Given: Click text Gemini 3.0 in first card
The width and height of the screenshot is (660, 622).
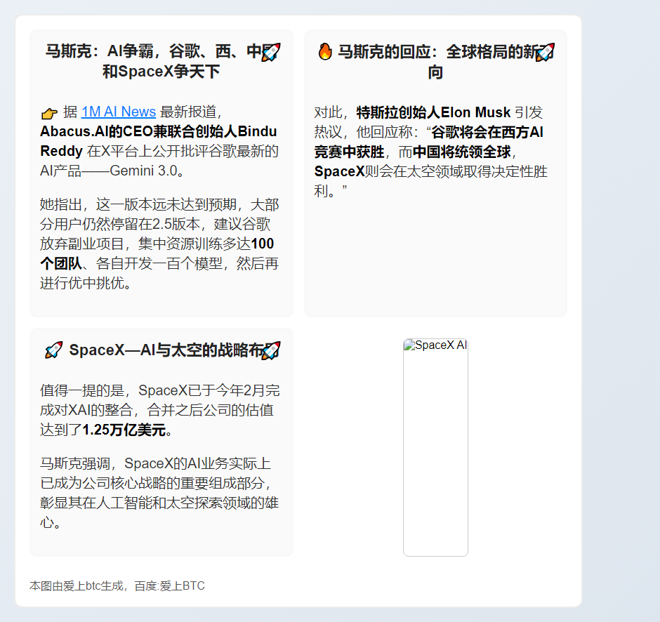Looking at the screenshot, I should [143, 171].
